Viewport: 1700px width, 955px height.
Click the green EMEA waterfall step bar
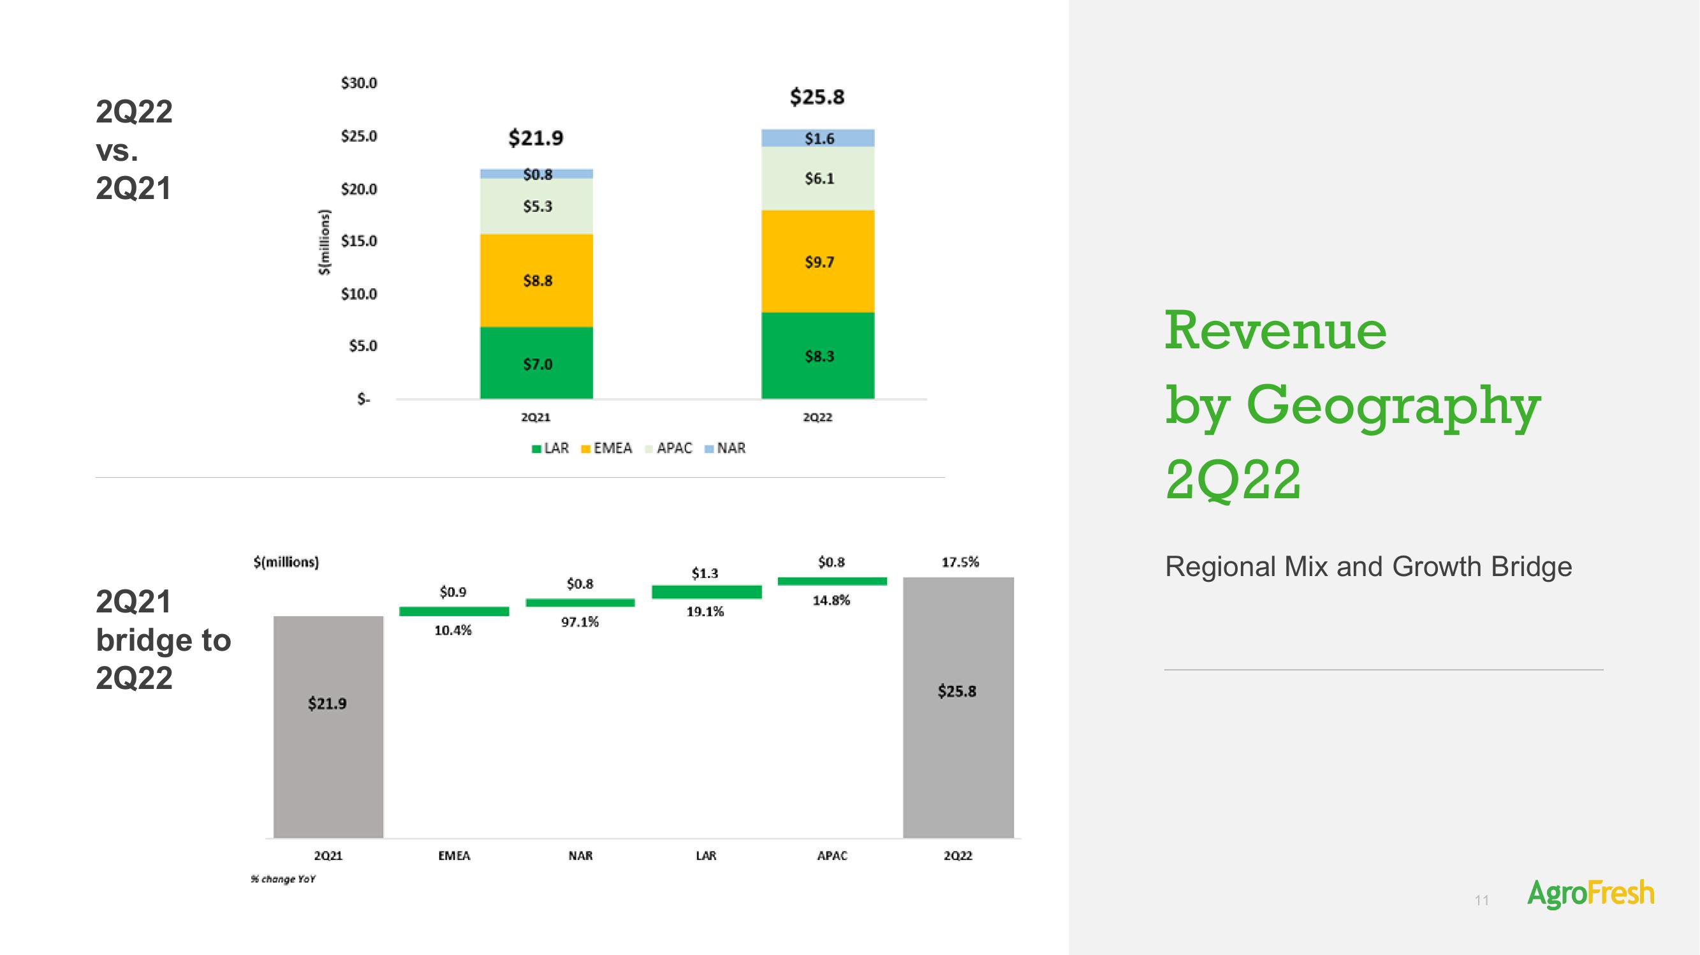[x=454, y=612]
